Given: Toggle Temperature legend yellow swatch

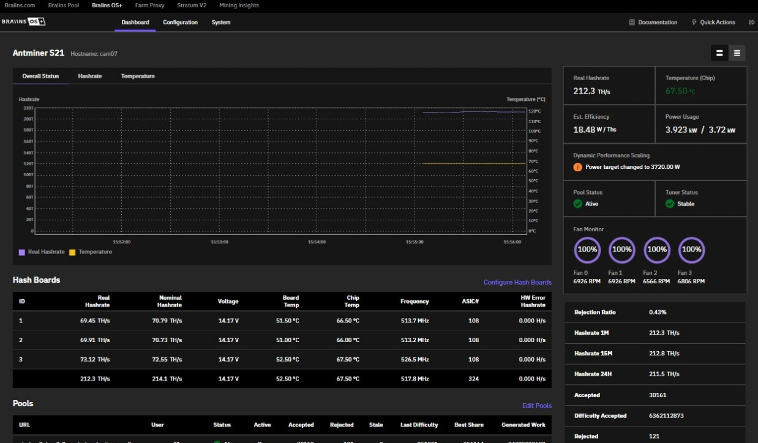Looking at the screenshot, I should click(72, 252).
